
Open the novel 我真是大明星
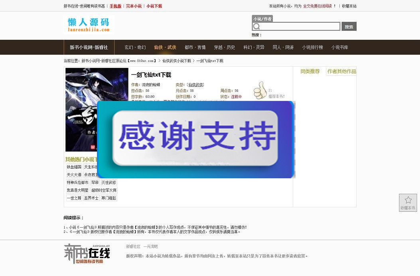click(77, 190)
